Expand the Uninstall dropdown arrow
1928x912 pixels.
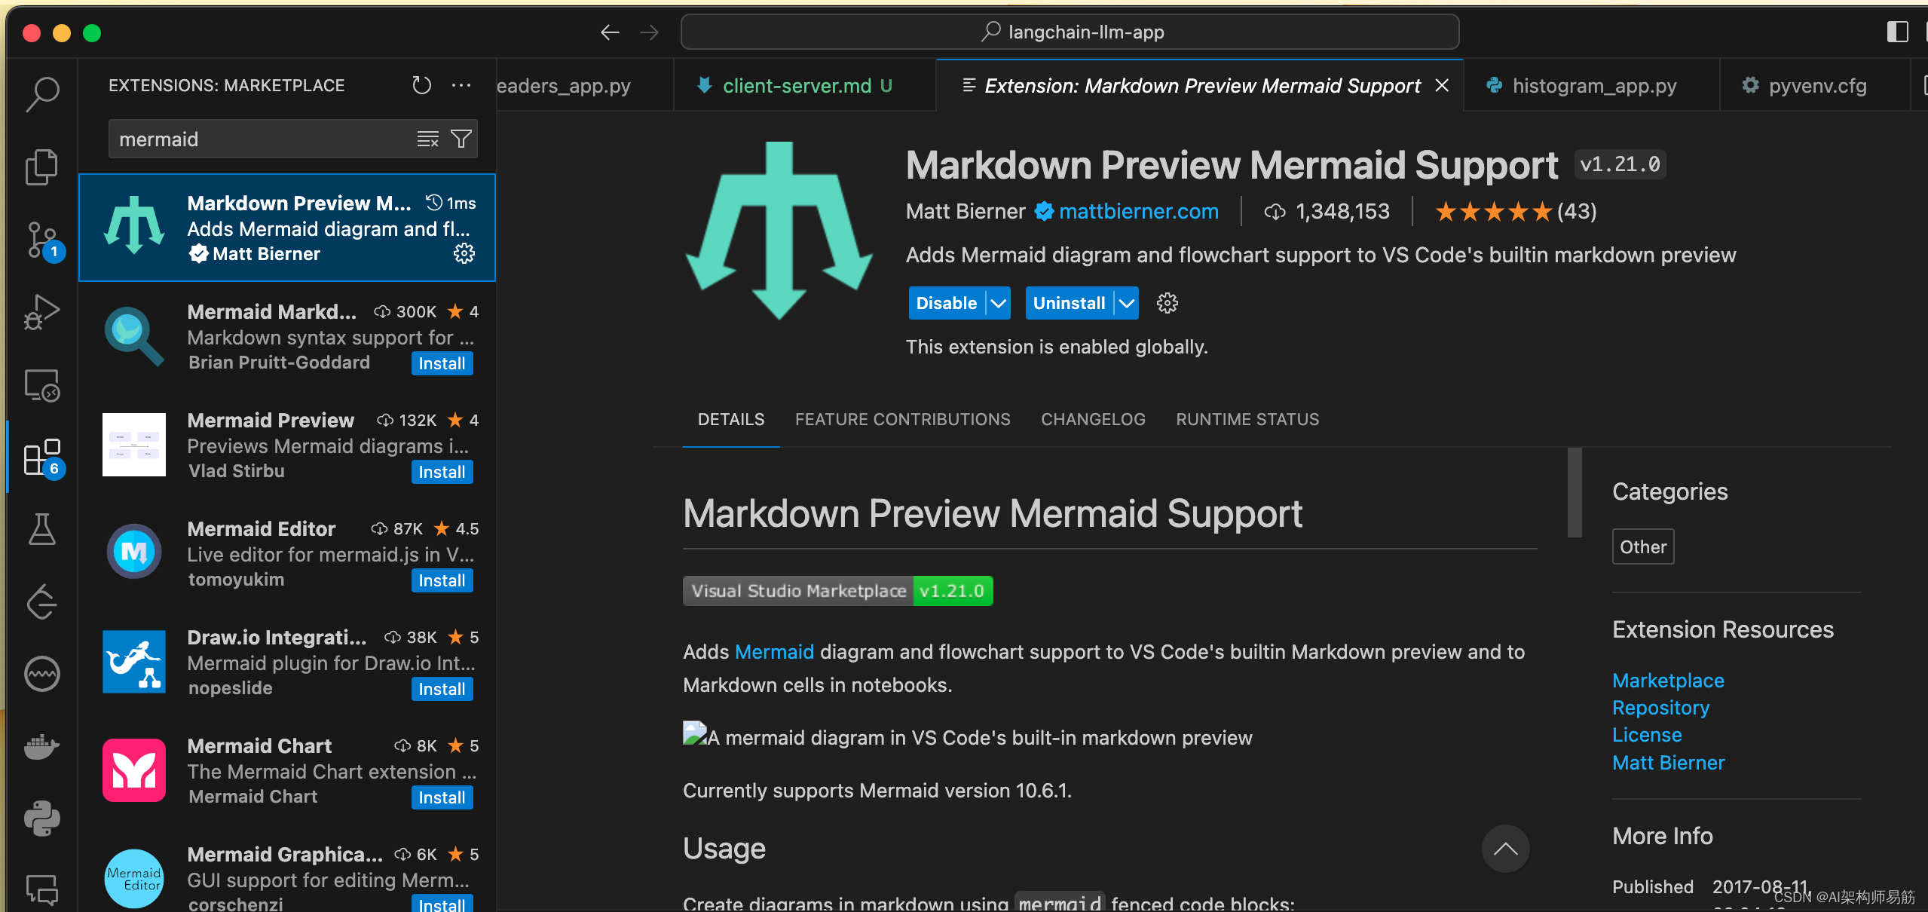tap(1126, 303)
